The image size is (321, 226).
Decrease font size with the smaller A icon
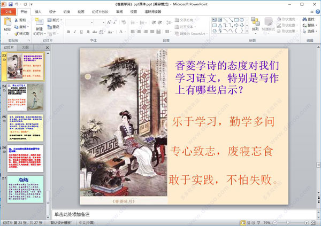[114, 22]
